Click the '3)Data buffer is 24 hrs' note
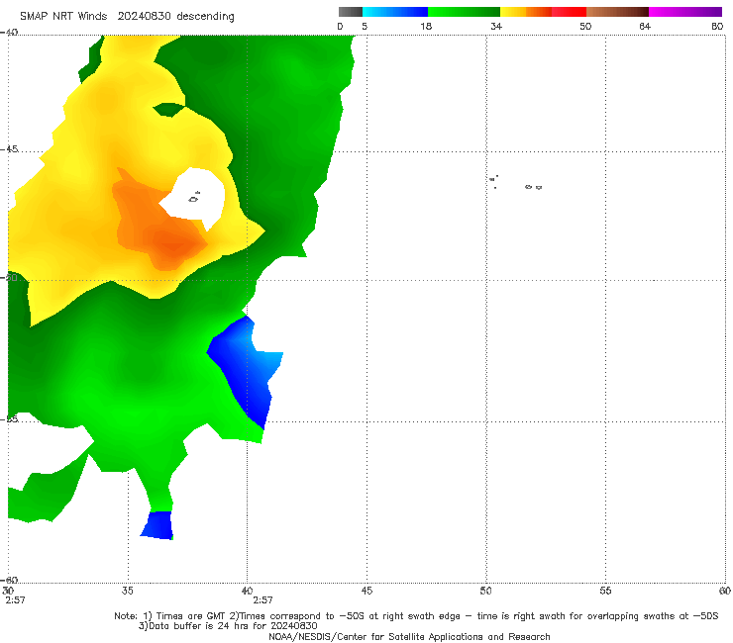 click(228, 626)
